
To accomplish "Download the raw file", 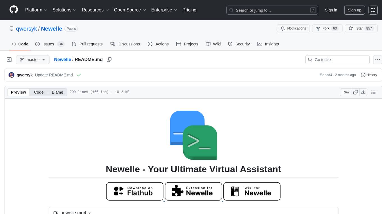I will point(363,92).
